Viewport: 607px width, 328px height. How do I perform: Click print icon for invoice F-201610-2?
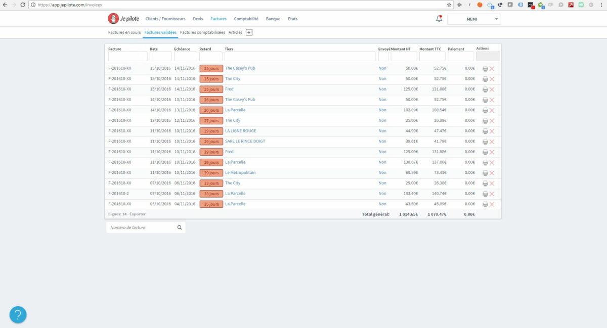tap(485, 194)
